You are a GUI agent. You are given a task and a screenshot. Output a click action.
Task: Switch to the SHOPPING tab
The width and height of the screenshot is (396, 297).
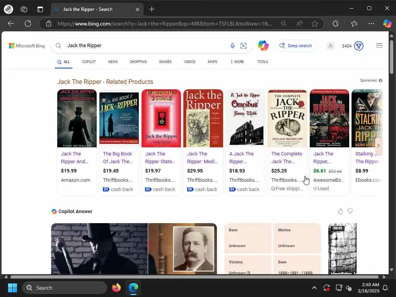(138, 62)
